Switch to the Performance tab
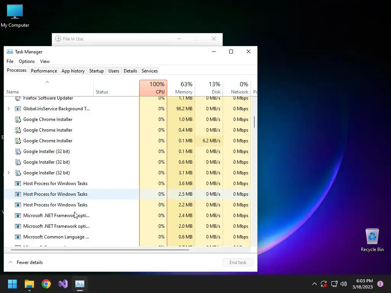 (x=44, y=71)
